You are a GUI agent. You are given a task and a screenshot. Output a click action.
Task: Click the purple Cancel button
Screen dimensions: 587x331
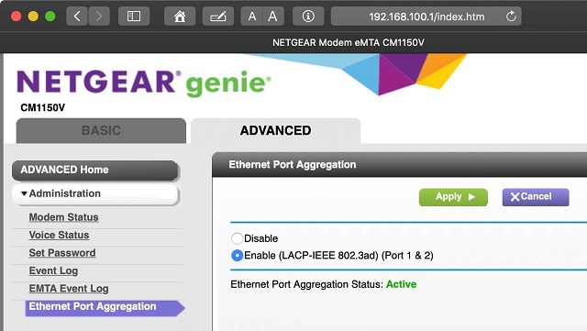point(536,197)
